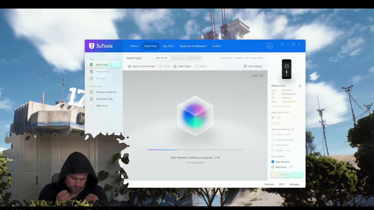The height and width of the screenshot is (210, 374).
Task: Open the iDevice tab
Action: (134, 46)
